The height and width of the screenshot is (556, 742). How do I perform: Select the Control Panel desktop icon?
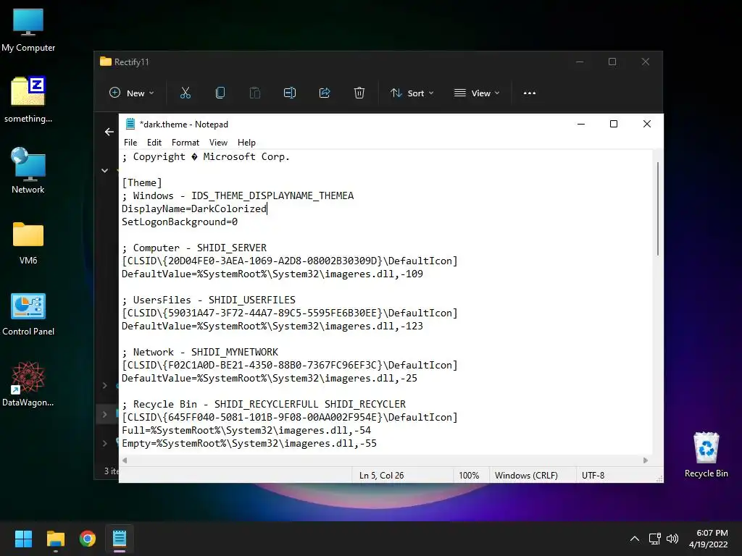click(28, 314)
